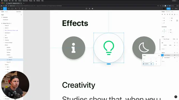This screenshot has height=100, width=179.
Task: Open the Chrome File menu
Action: click(10, 1)
